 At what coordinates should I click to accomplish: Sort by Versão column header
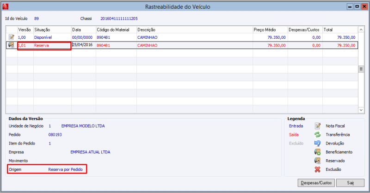(25, 30)
